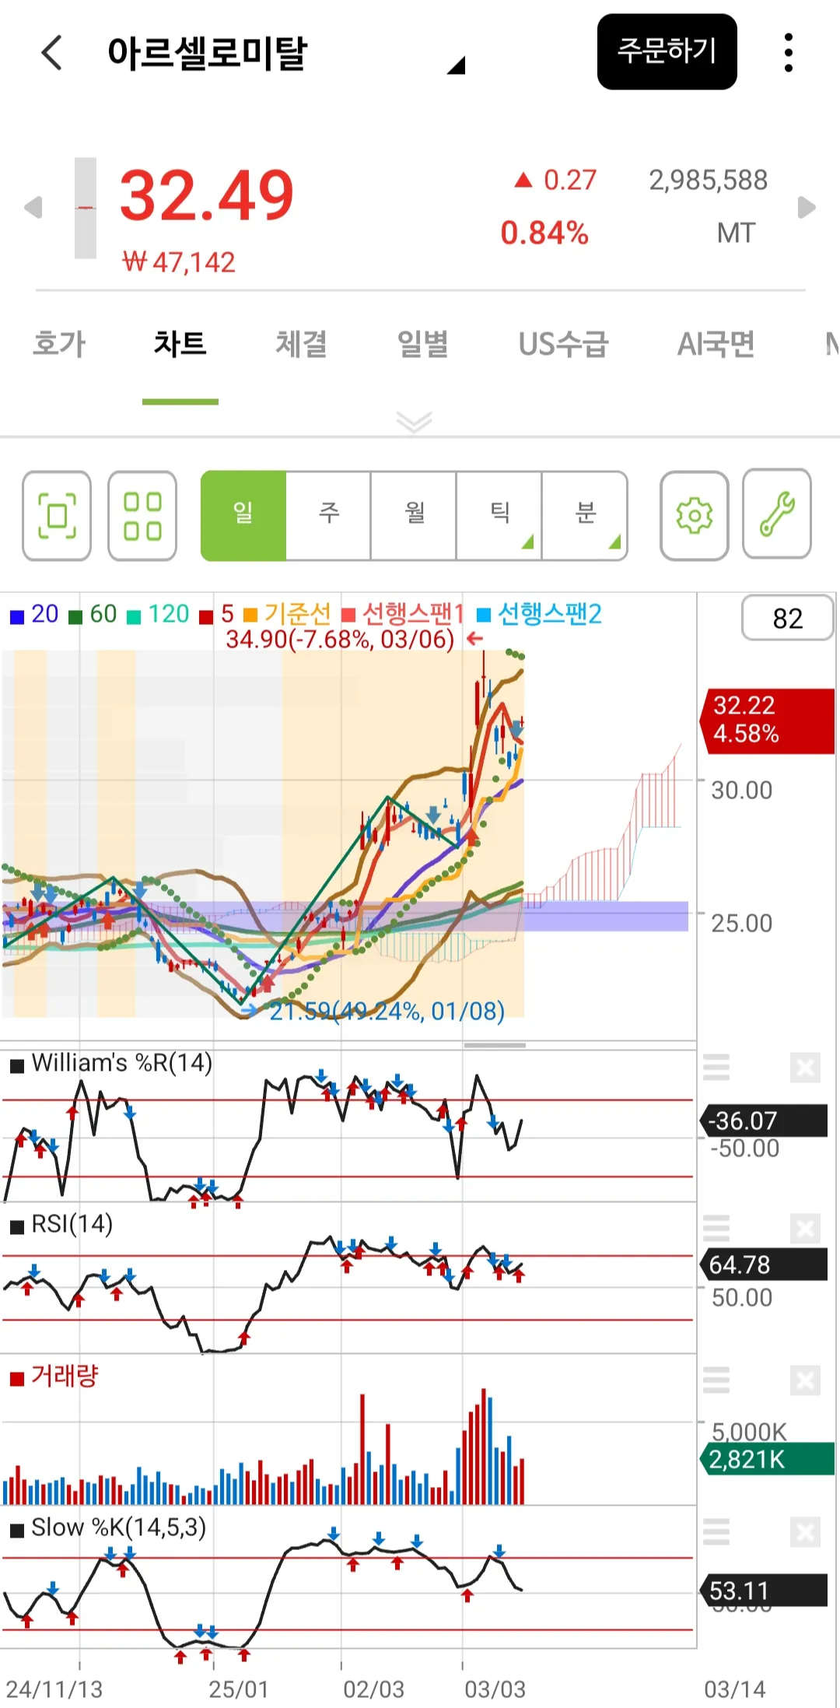Reorder the Slow %K panel handle
Screen dimensions: 840x1708
716,1532
